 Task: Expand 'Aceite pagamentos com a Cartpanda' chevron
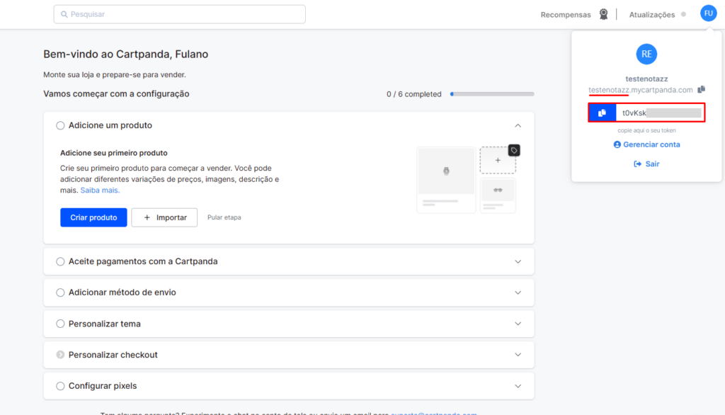click(x=518, y=261)
